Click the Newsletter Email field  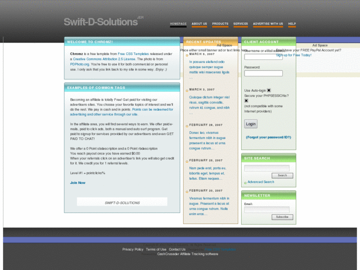[267, 210]
